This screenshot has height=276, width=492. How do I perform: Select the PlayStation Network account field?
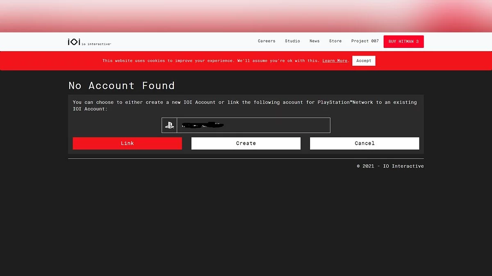click(x=246, y=125)
